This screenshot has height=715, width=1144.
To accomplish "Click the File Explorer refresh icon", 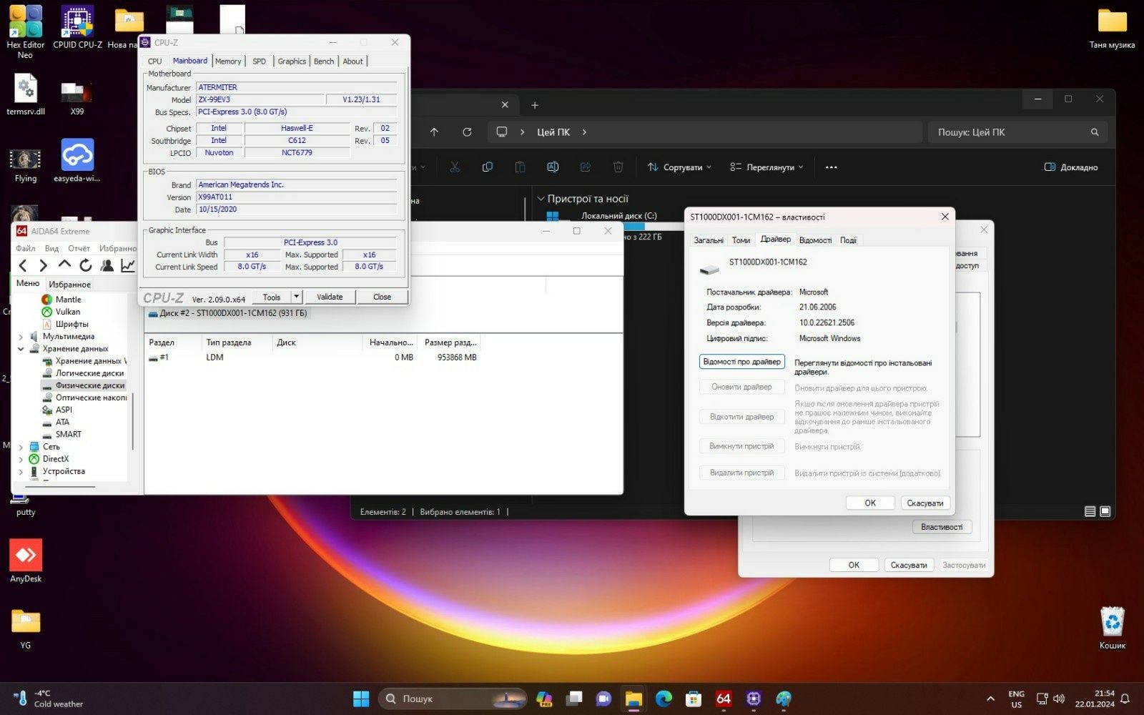I will [467, 132].
